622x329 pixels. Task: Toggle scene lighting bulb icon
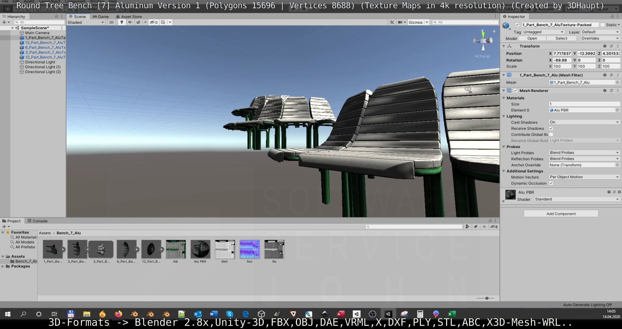[122, 22]
